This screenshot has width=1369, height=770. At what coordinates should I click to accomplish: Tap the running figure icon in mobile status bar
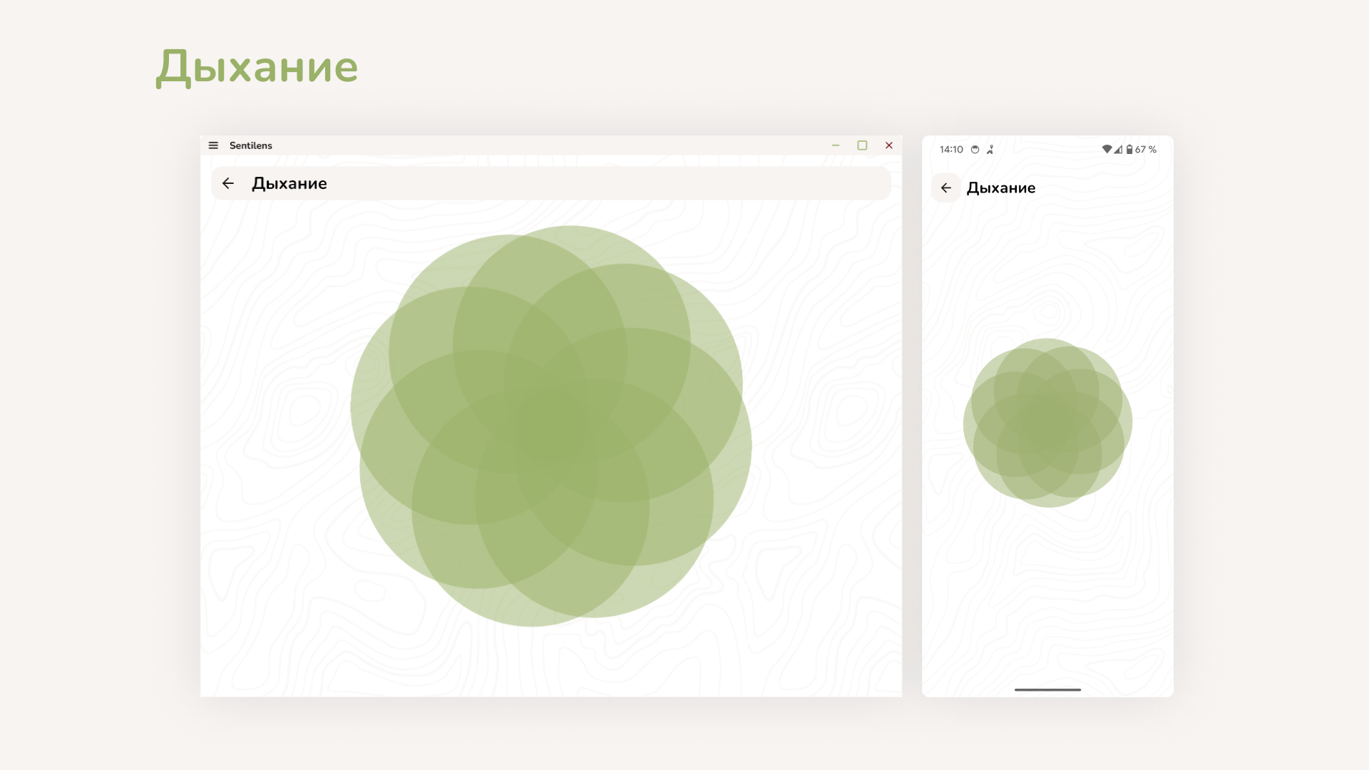pyautogui.click(x=990, y=150)
